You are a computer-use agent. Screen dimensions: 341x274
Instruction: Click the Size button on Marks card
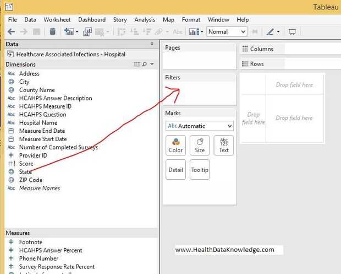point(200,146)
